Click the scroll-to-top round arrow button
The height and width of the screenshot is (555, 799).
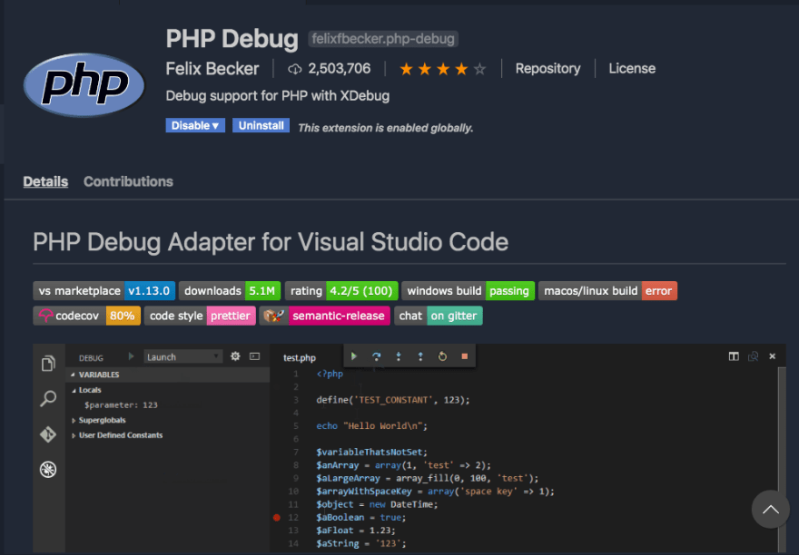pos(771,510)
